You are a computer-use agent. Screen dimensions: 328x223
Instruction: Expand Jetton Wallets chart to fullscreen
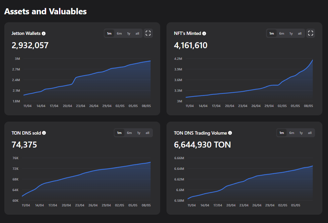click(148, 33)
